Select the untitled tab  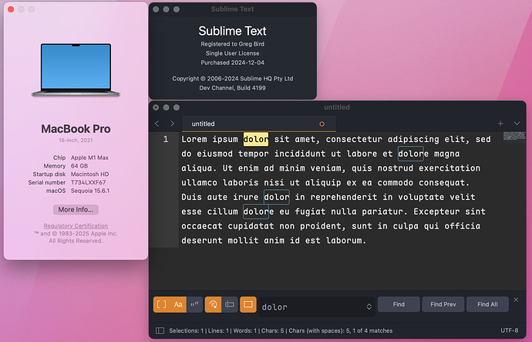pos(204,124)
